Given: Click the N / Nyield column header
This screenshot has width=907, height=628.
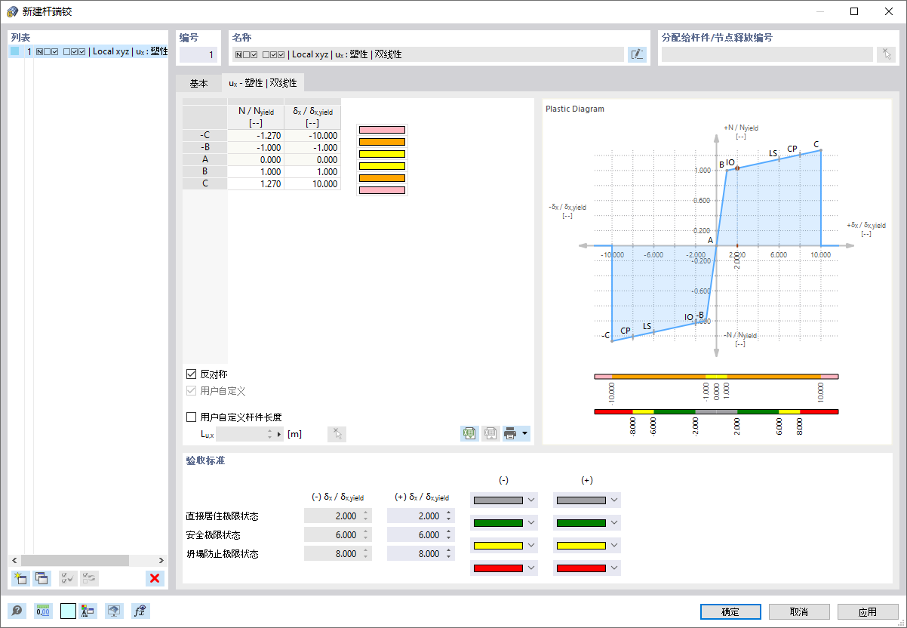Looking at the screenshot, I should click(256, 117).
